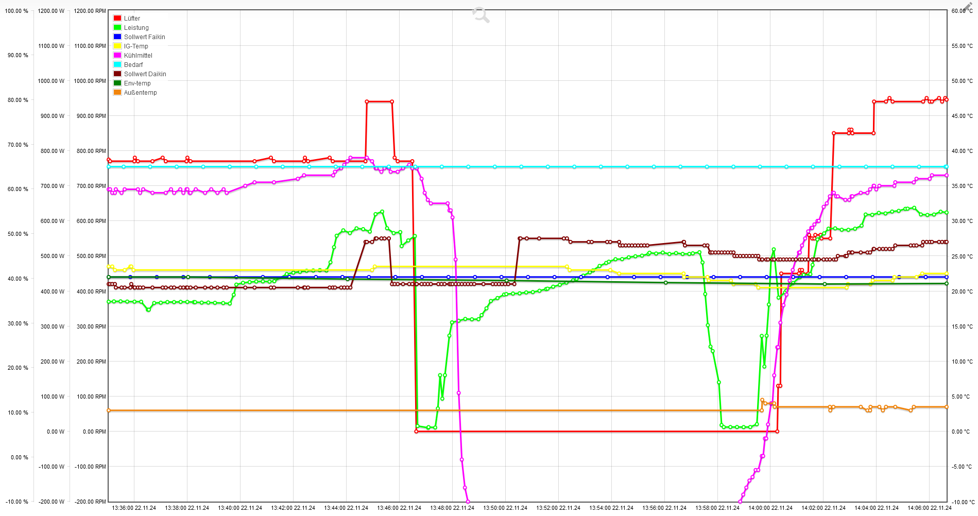The image size is (978, 516).
Task: Toggle the Bedarf series label
Action: 133,64
